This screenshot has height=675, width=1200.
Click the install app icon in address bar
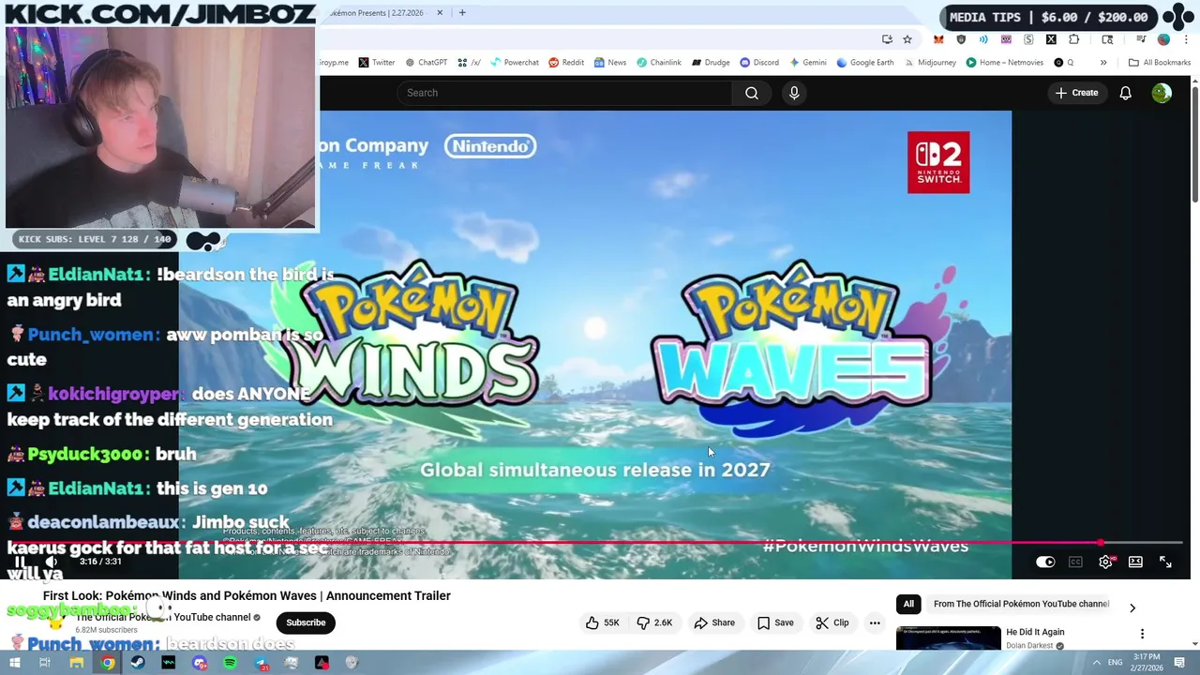pos(887,39)
